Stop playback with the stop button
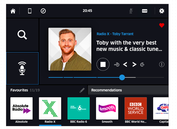Screen dimensions: 177x129 tap(103, 64)
